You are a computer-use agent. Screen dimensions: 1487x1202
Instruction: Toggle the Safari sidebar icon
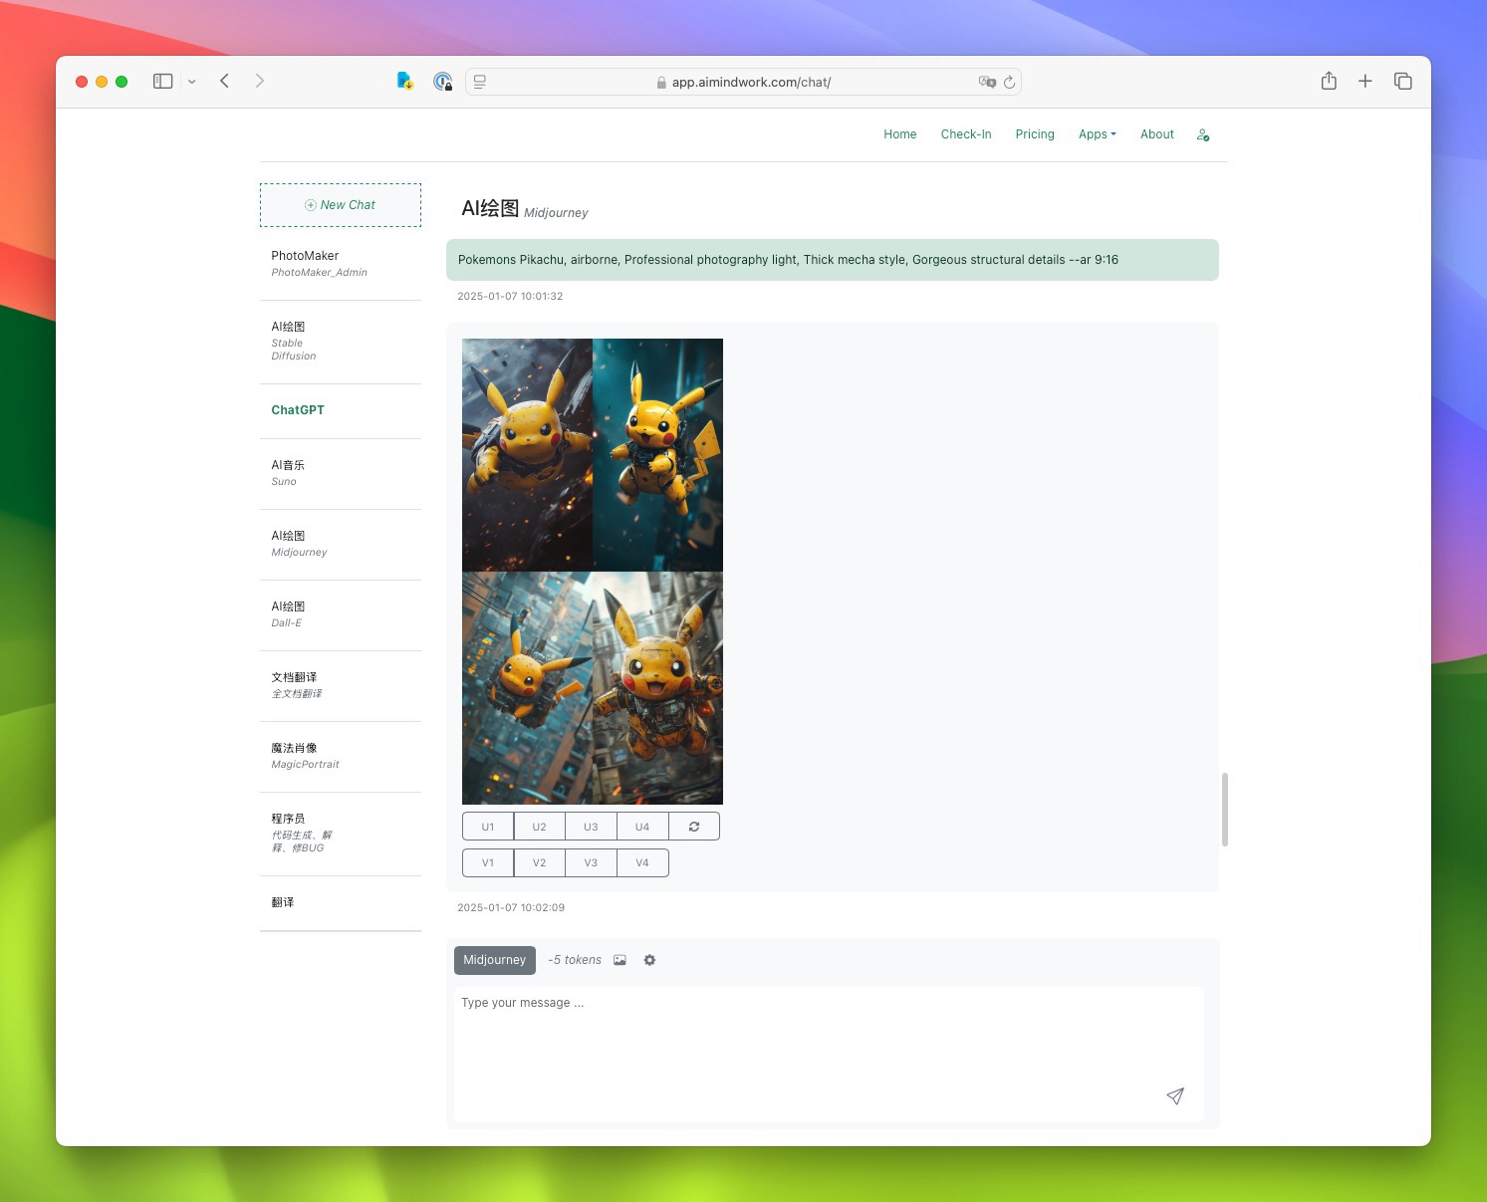tap(162, 81)
